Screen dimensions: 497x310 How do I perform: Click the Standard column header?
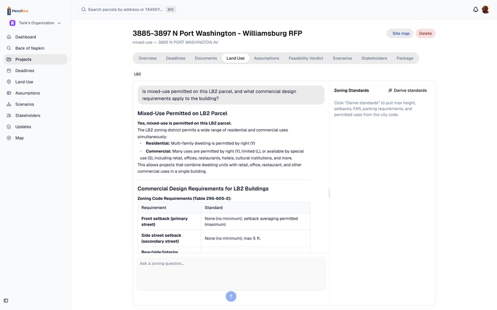click(x=255, y=207)
